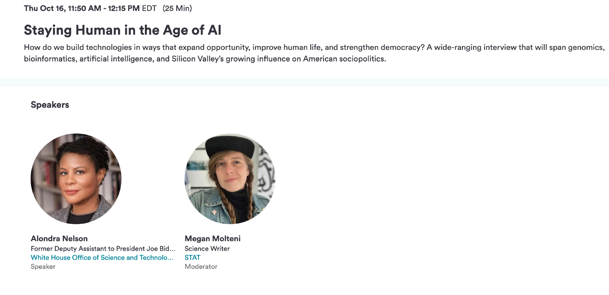
Task: Click the 'Science Writer' job title
Action: point(207,248)
